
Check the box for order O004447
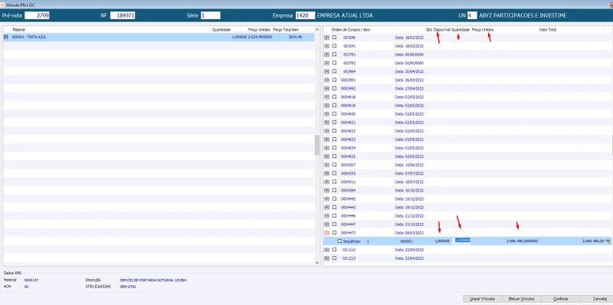click(334, 224)
